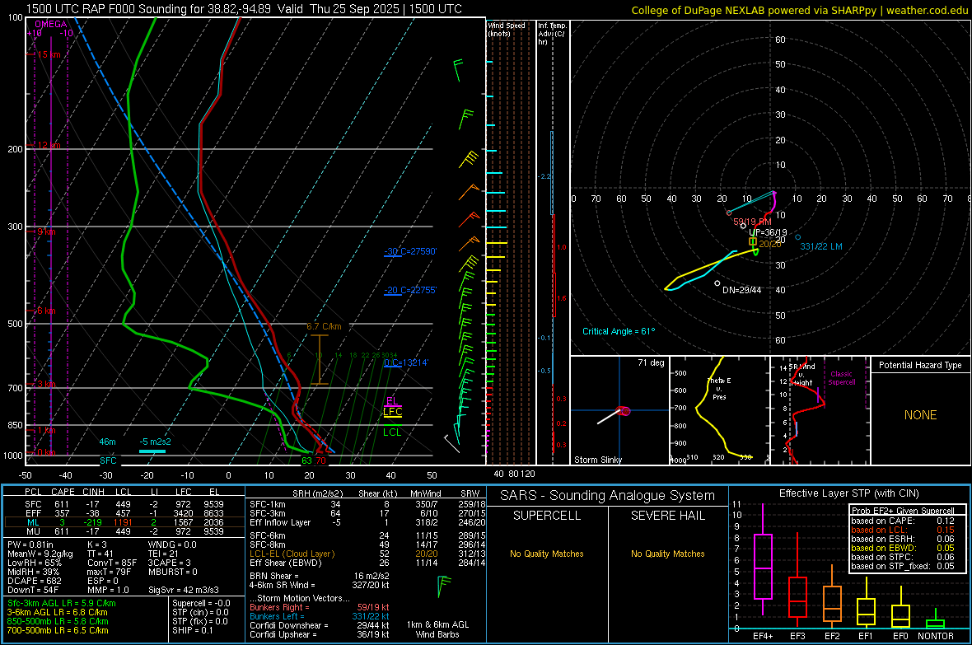Viewport: 972px width, 645px height.
Task: Click No Quality Matches under SEVERE HAIL
Action: [667, 554]
